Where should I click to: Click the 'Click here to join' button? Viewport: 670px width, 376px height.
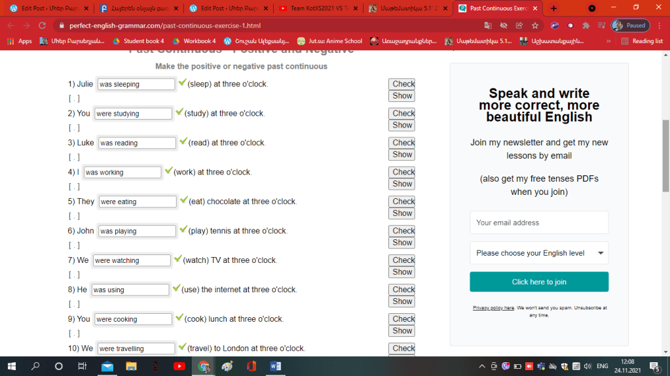[538, 282]
